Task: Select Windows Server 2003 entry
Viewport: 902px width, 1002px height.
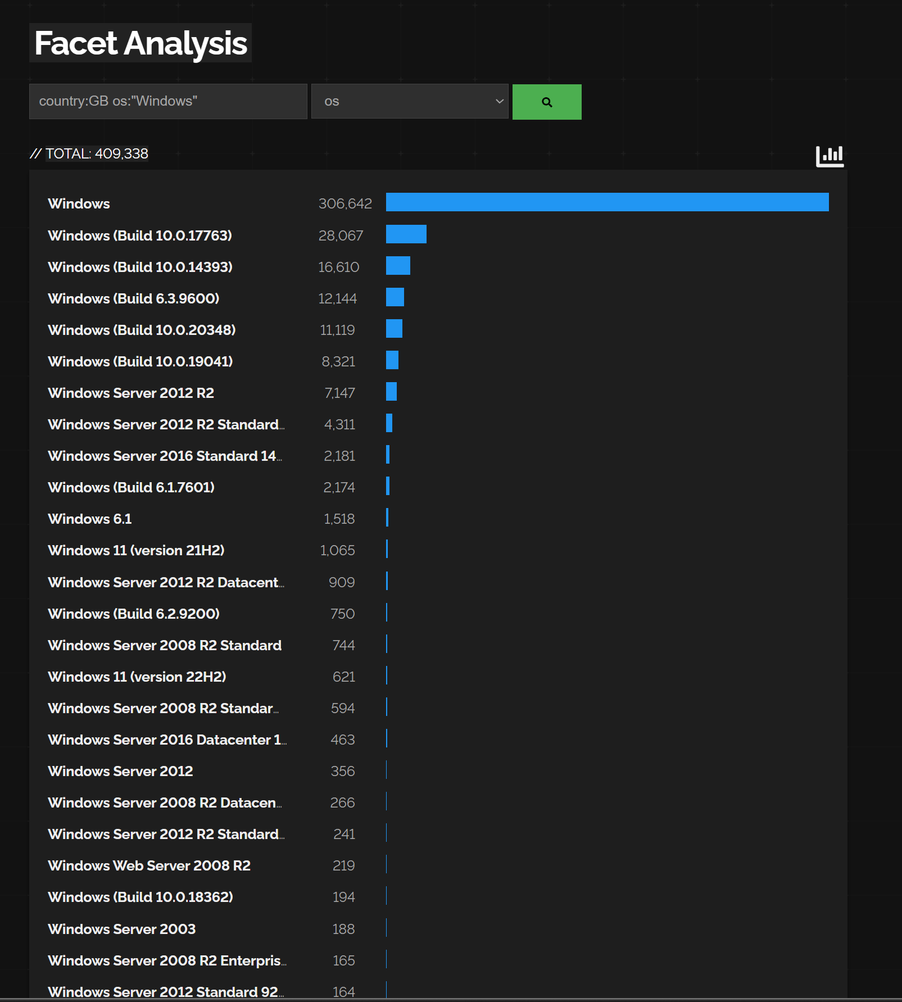Action: coord(122,929)
